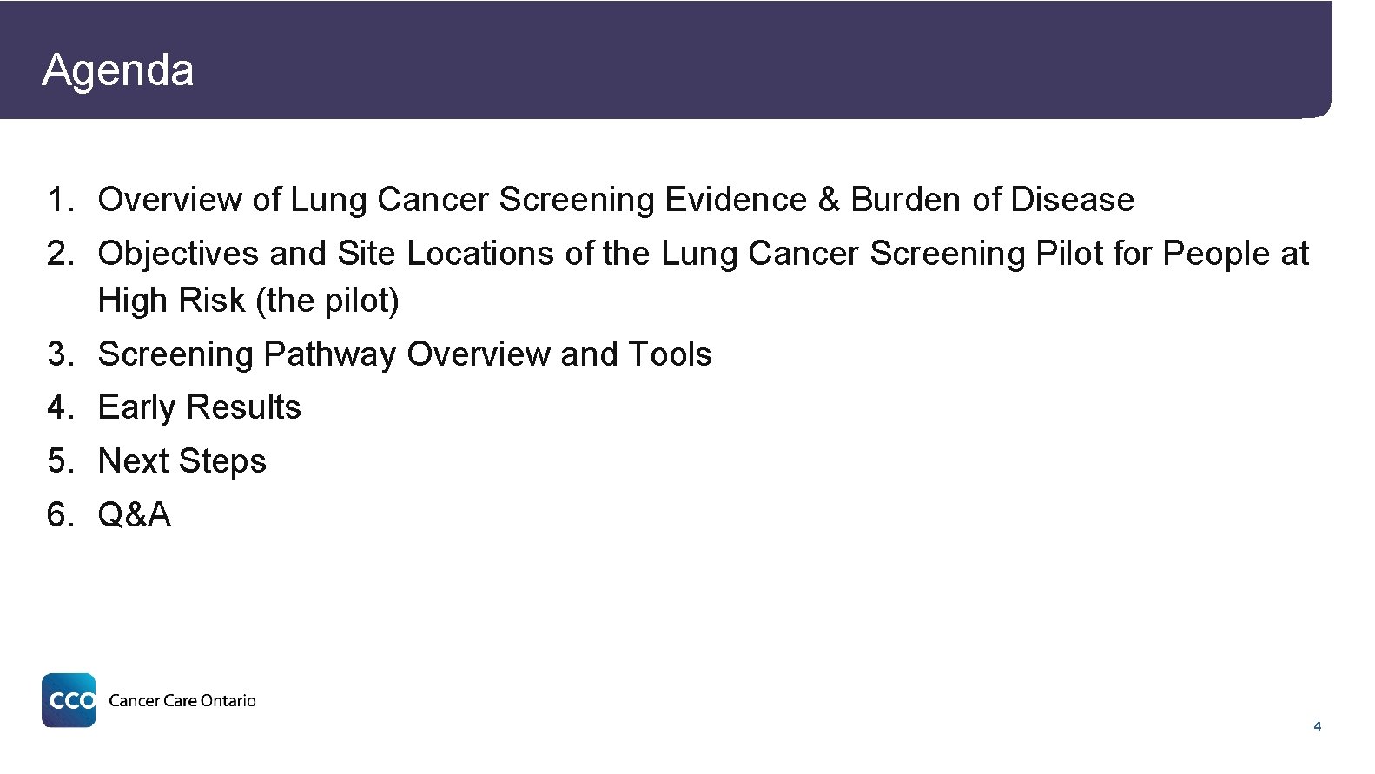The image size is (1375, 774).
Task: Click the list number 4 marker
Action: (x=61, y=407)
